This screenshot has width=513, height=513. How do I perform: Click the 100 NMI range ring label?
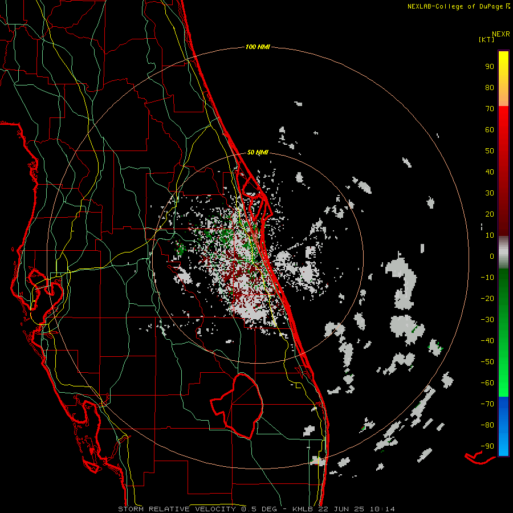258,47
